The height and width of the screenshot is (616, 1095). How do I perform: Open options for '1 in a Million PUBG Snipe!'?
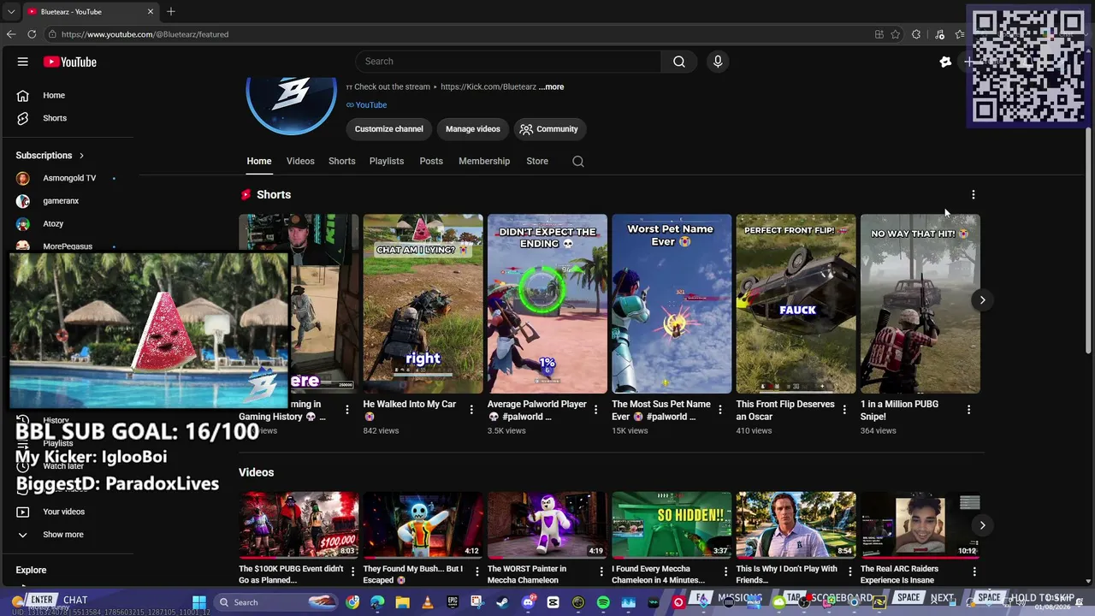pos(968,410)
